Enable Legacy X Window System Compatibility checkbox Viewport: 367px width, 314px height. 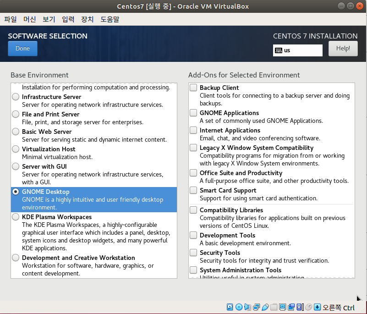(193, 148)
